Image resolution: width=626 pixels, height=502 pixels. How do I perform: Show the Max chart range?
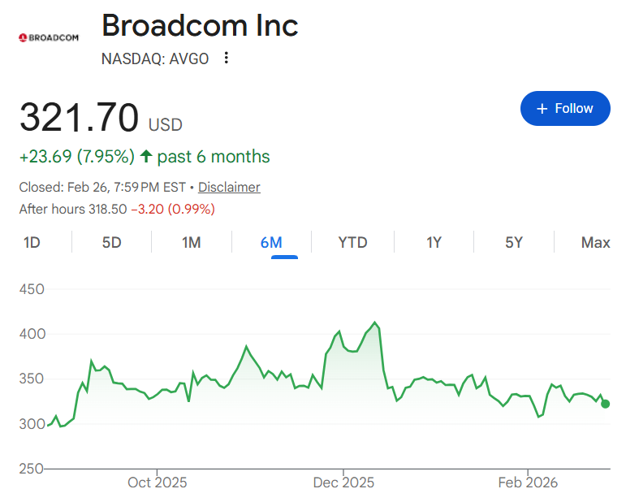pyautogui.click(x=595, y=242)
